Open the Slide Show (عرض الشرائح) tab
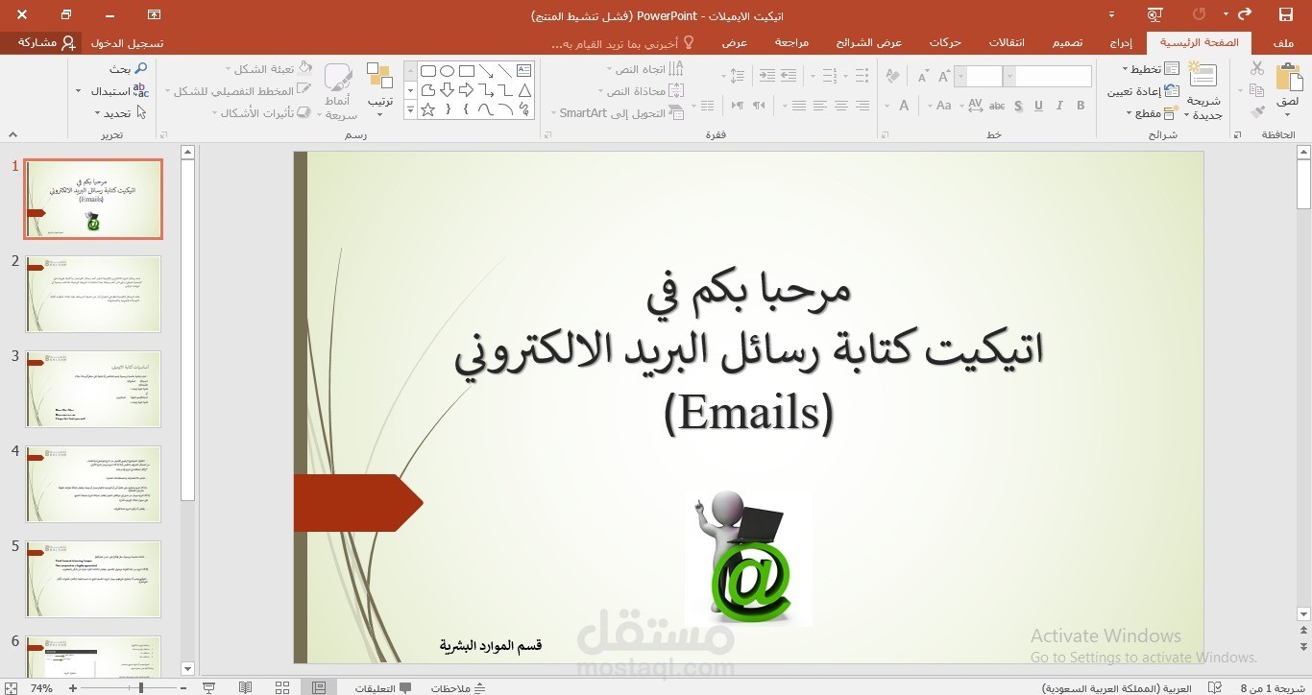The height and width of the screenshot is (695, 1312). [x=868, y=43]
